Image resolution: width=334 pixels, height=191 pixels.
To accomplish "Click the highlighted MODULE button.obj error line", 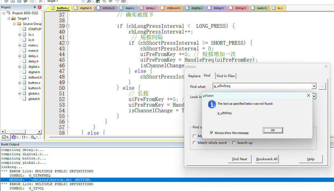I will tap(167, 180).
